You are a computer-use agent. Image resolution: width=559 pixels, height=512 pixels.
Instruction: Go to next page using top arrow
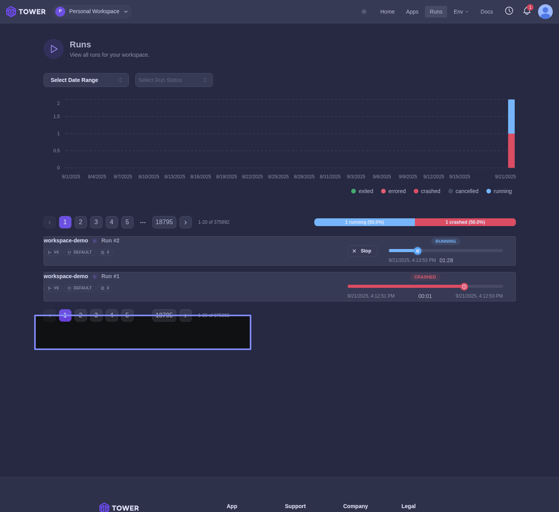[185, 222]
